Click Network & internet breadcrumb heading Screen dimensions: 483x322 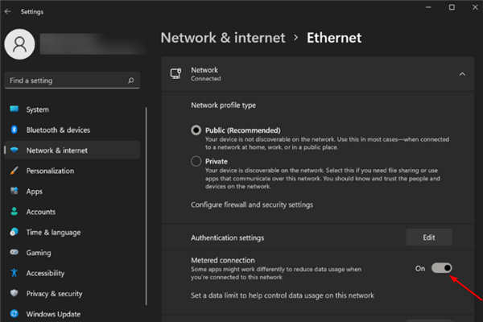pyautogui.click(x=223, y=37)
